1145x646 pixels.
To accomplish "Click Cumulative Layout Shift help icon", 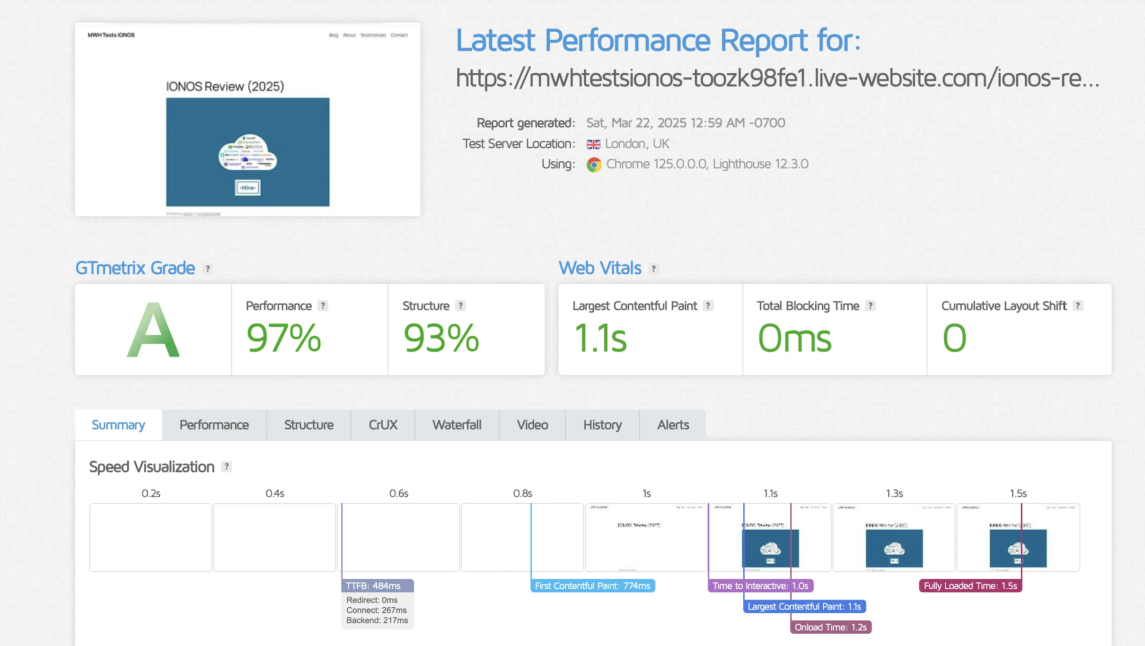I will (x=1078, y=306).
